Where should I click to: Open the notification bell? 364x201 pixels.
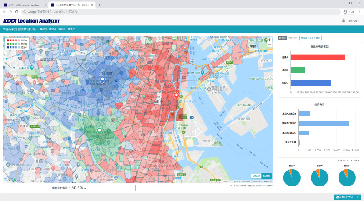[344, 20]
